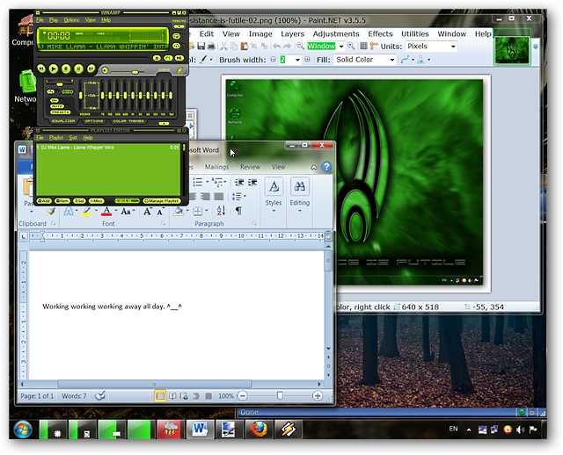Viewport: 563px width, 455px height.
Task: Click the Change Case Aa icon in Word
Action: (125, 212)
